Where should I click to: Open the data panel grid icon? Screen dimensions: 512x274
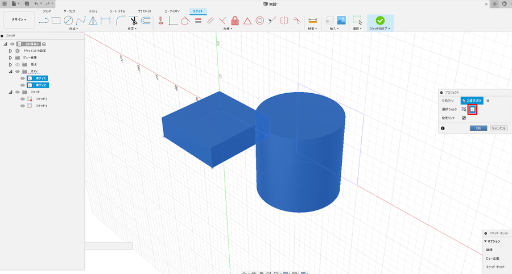pos(5,3)
